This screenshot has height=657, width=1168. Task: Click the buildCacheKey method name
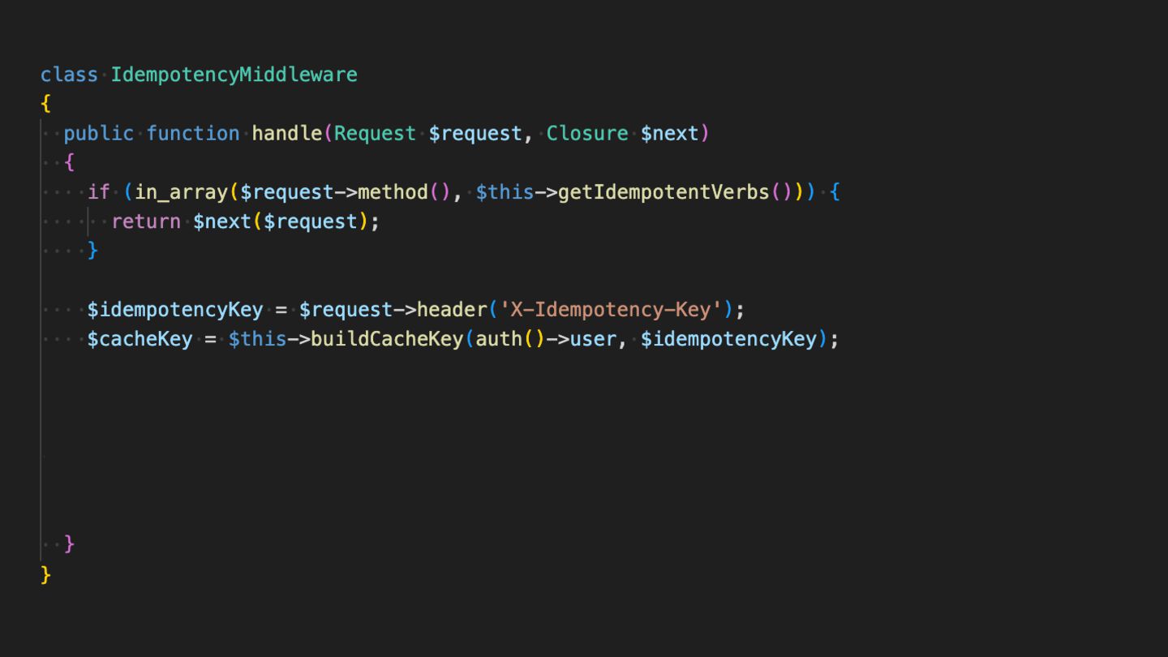(387, 339)
